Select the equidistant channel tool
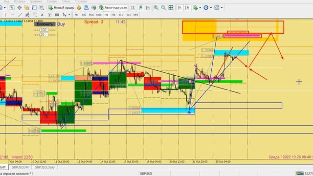This screenshot has height=176, width=313. pos(27,15)
